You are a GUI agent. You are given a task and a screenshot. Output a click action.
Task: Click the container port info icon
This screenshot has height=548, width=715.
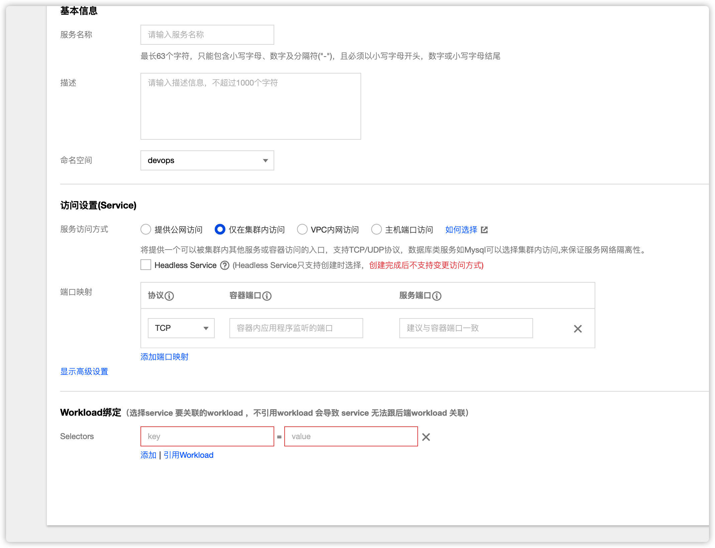(x=267, y=296)
